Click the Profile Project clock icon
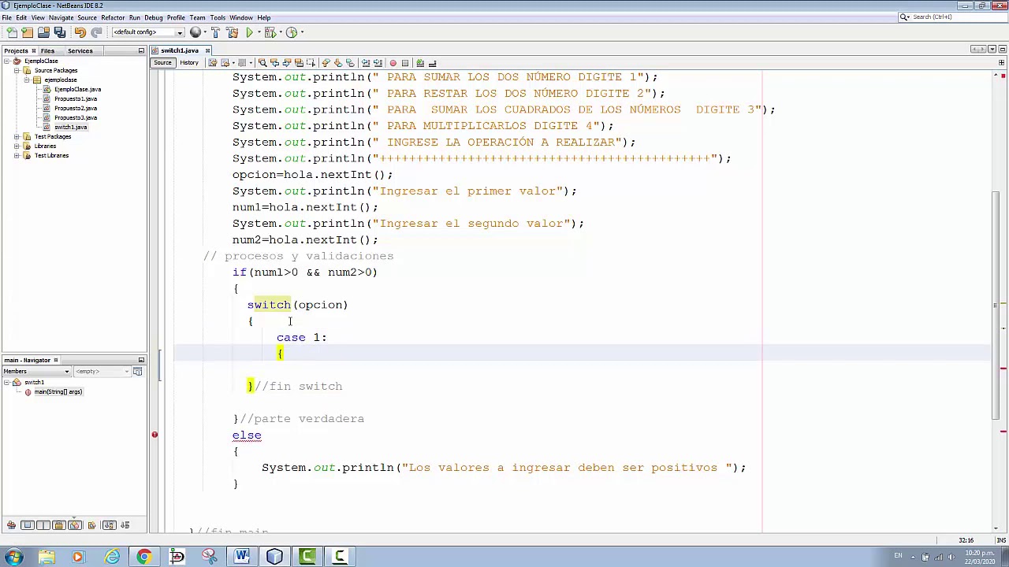 click(x=291, y=32)
